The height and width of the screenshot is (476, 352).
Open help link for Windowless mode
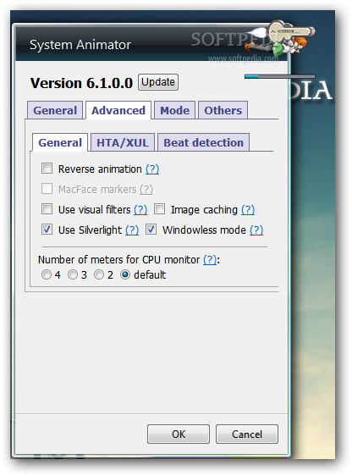256,230
